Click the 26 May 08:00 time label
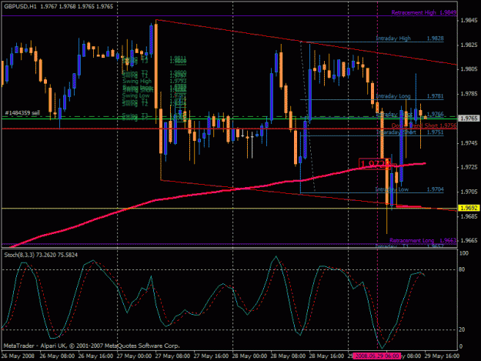Viewport: 481px width, 361px height. pos(57,356)
